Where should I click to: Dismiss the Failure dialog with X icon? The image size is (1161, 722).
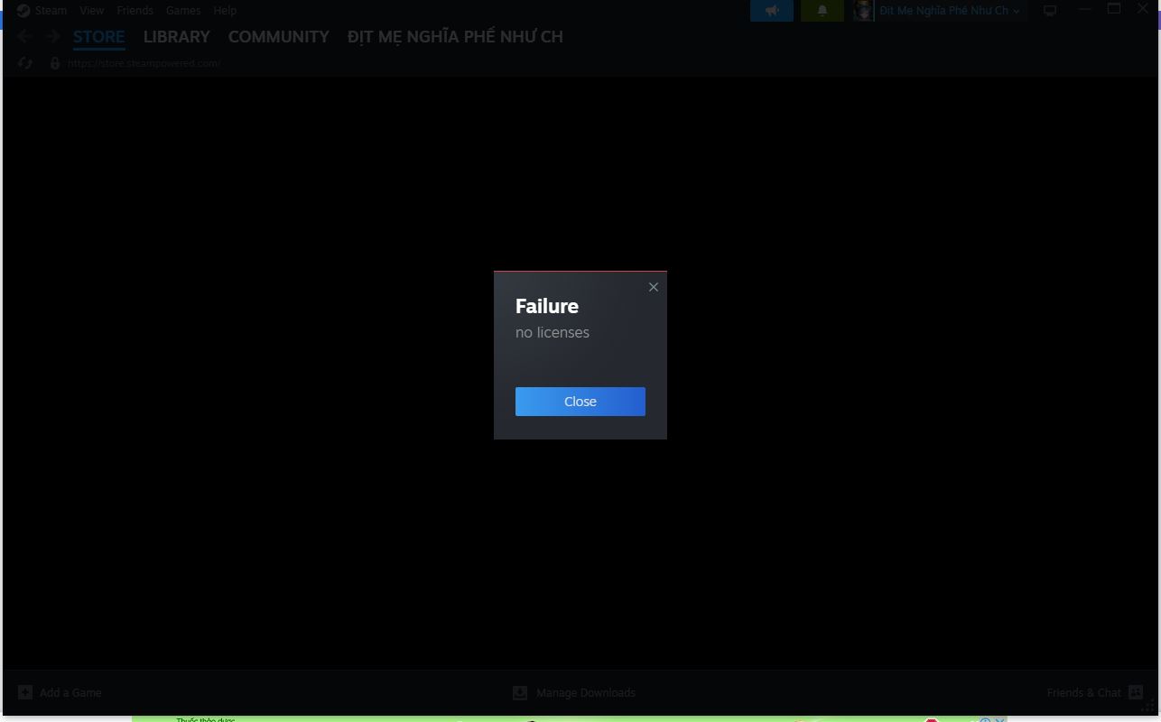tap(654, 287)
